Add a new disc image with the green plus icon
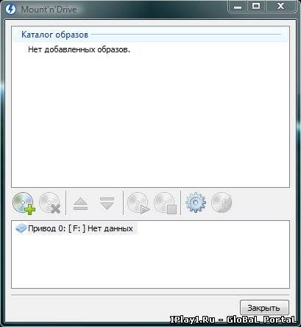The height and width of the screenshot is (327, 301). tap(24, 203)
